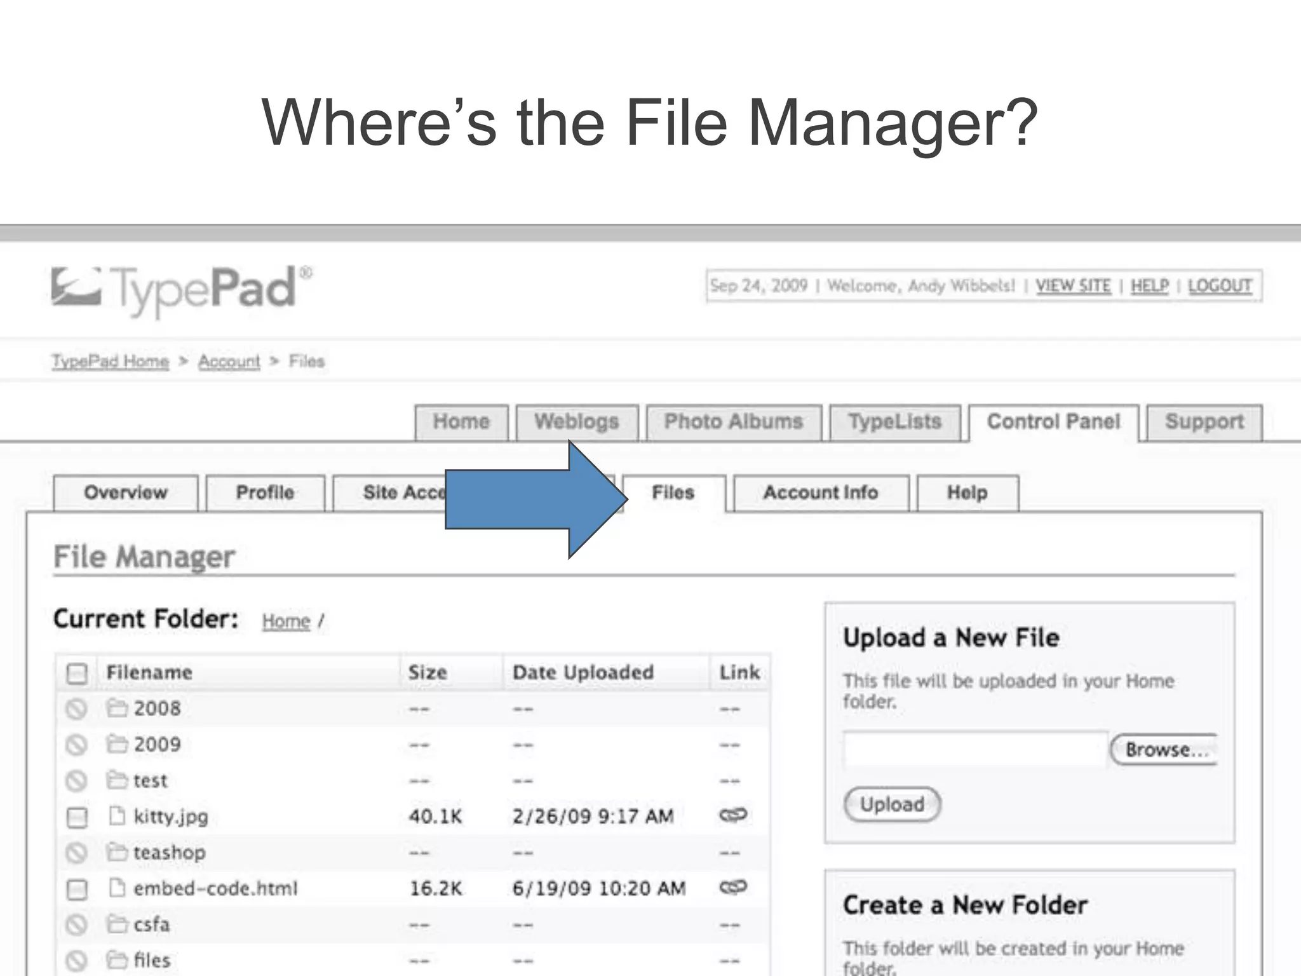Screen dimensions: 1301x976
Task: Open the 2009 folder icon
Action: pyautogui.click(x=117, y=744)
